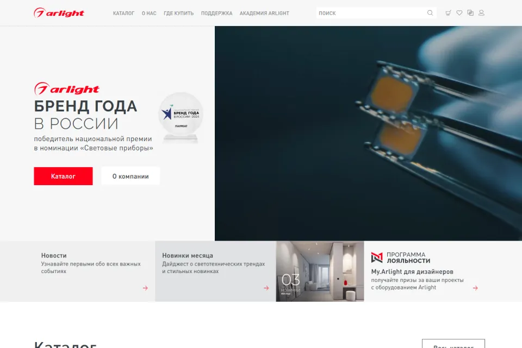The image size is (522, 348).
Task: Click the LED chip hero video image
Action: pos(368,134)
